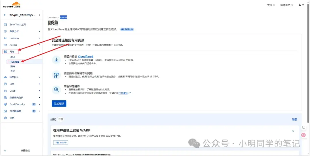
Task: Click the download icon beside 安装并验证
Action: click(x=56, y=60)
